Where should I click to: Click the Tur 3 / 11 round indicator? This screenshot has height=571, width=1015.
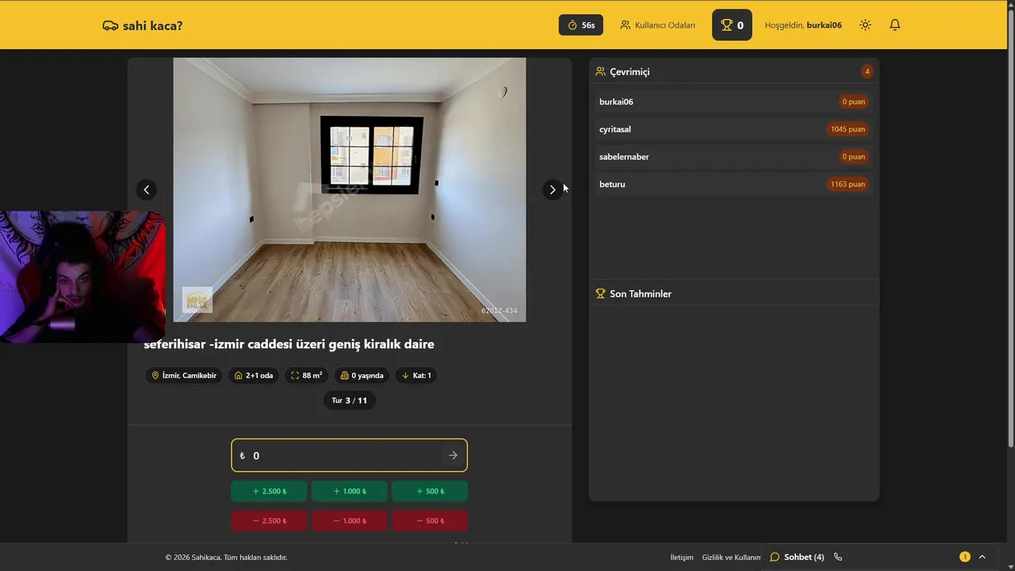pos(350,400)
